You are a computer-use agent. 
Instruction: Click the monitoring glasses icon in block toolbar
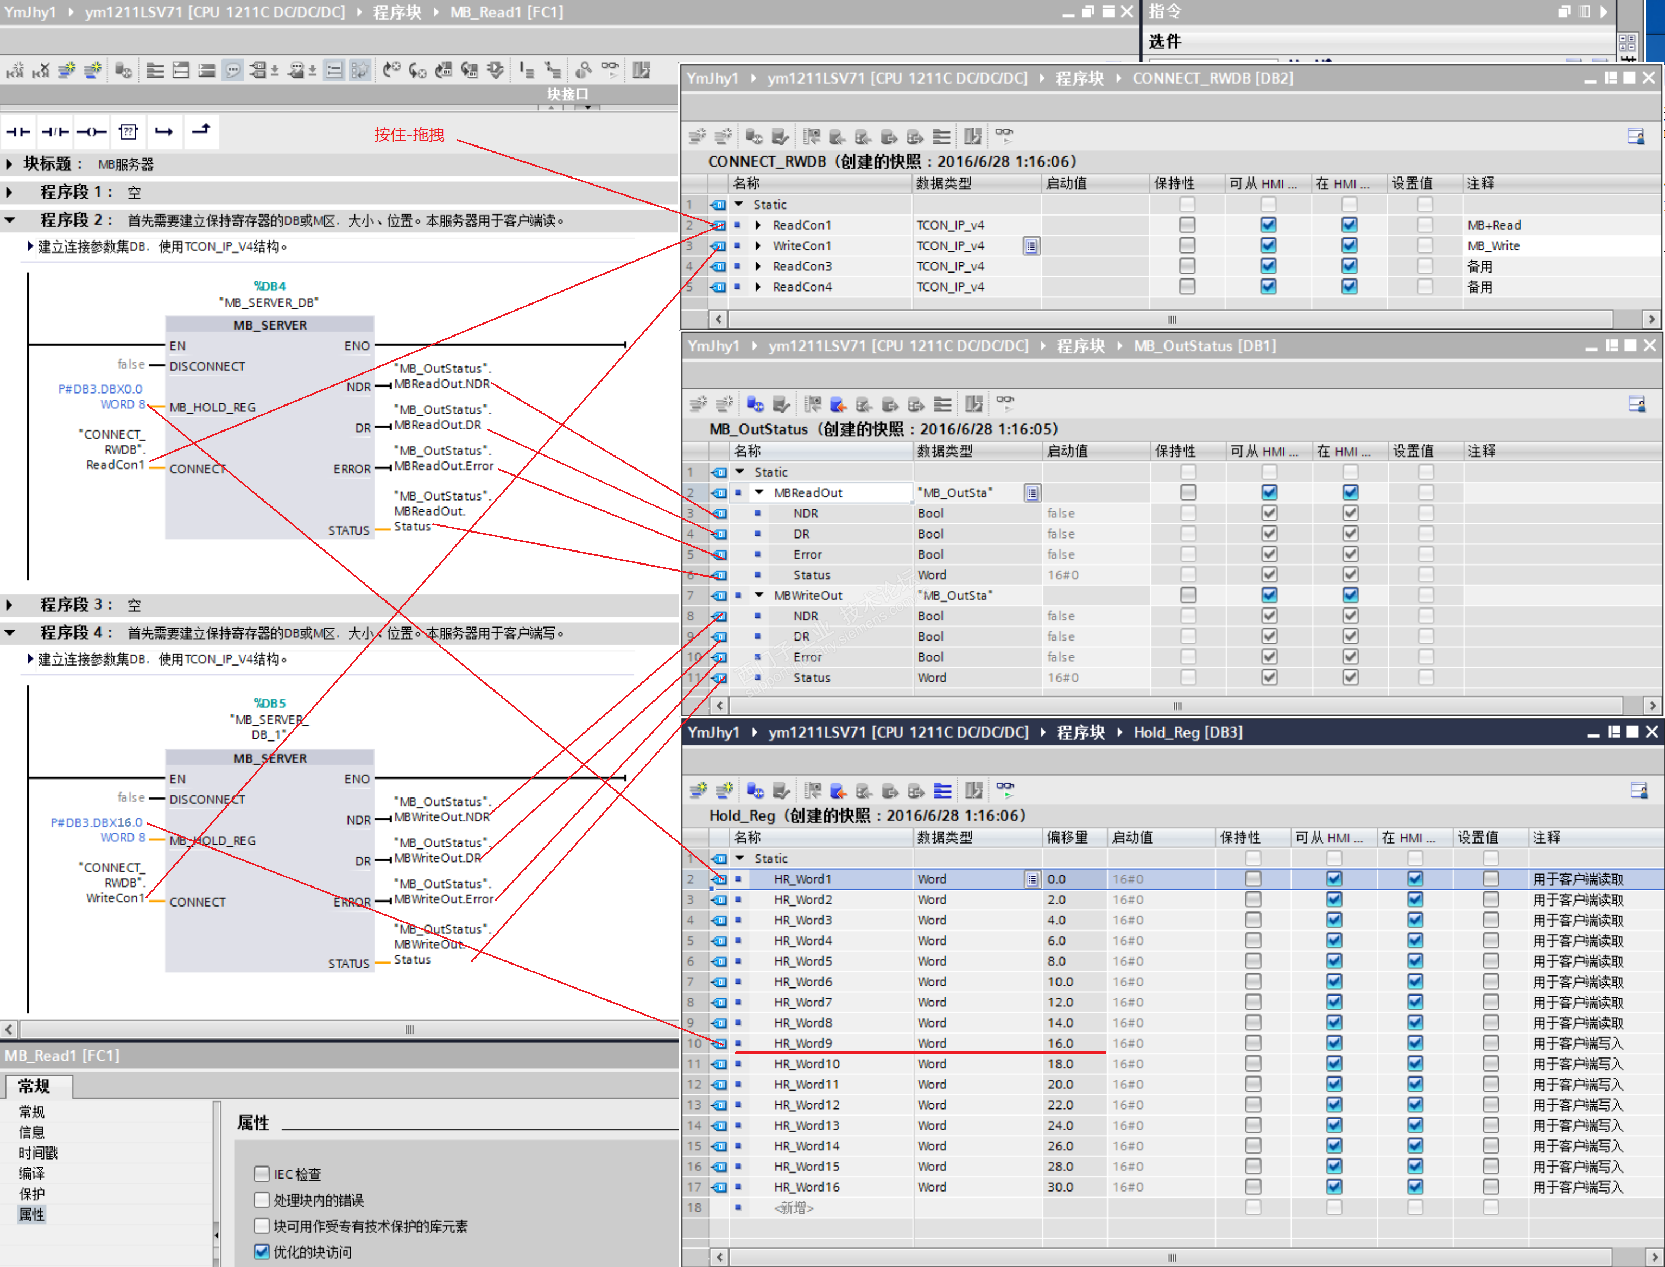click(609, 70)
